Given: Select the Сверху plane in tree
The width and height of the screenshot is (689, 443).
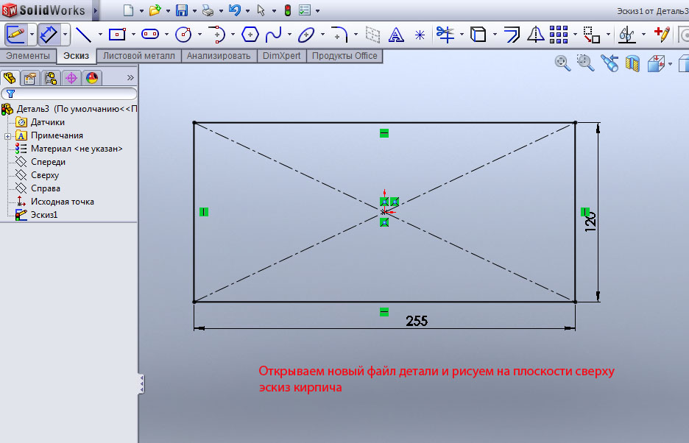Looking at the screenshot, I should pyautogui.click(x=44, y=175).
